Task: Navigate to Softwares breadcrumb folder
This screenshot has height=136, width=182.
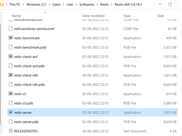Action: point(87,5)
